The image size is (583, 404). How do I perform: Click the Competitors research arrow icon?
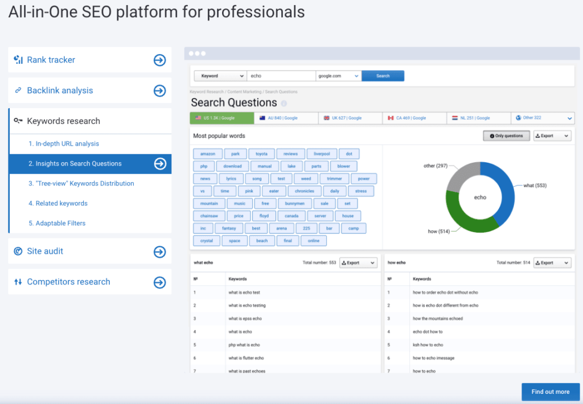click(x=159, y=282)
